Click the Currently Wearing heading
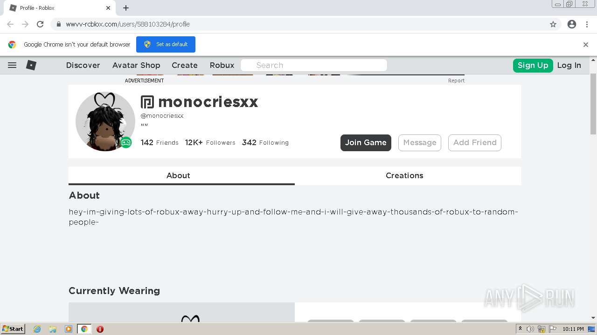Screen dimensions: 597x335 114,291
